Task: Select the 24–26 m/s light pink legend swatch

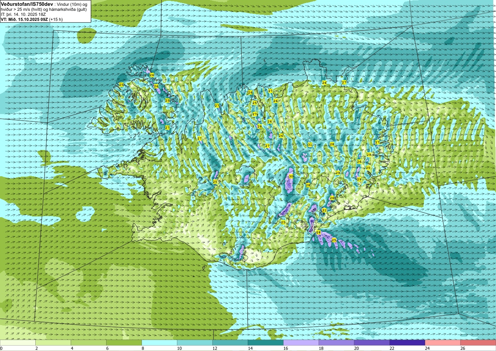Action: [x=443, y=342]
